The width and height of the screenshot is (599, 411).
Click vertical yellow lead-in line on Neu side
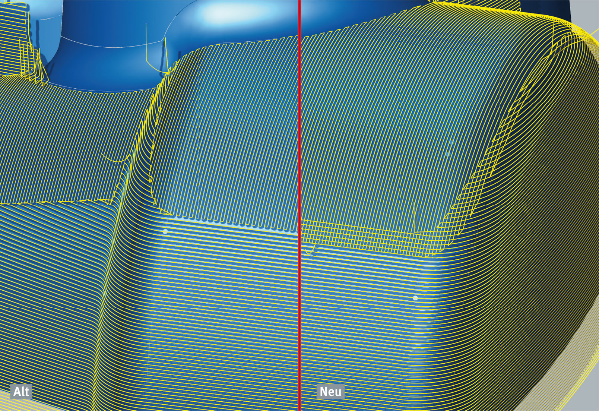point(415,217)
